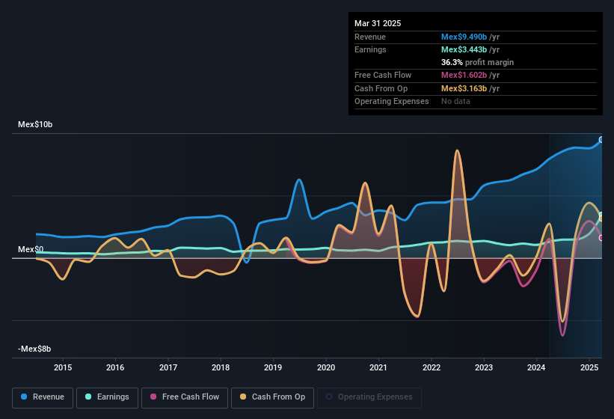The width and height of the screenshot is (614, 419).
Task: Click the 2022 x-axis label
Action: pyautogui.click(x=431, y=367)
